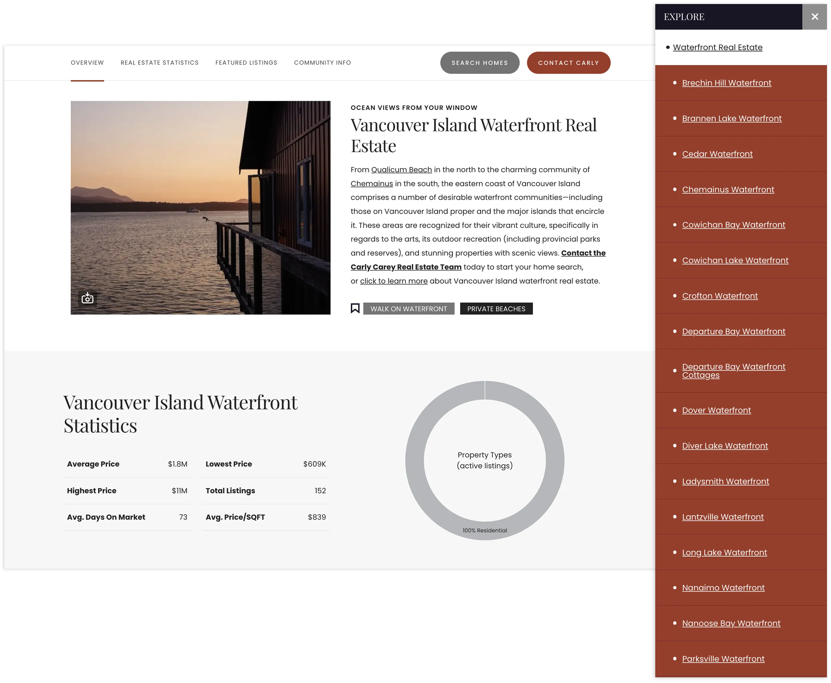Switch to Real Estate Statistics tab
831x683 pixels.
tap(159, 63)
